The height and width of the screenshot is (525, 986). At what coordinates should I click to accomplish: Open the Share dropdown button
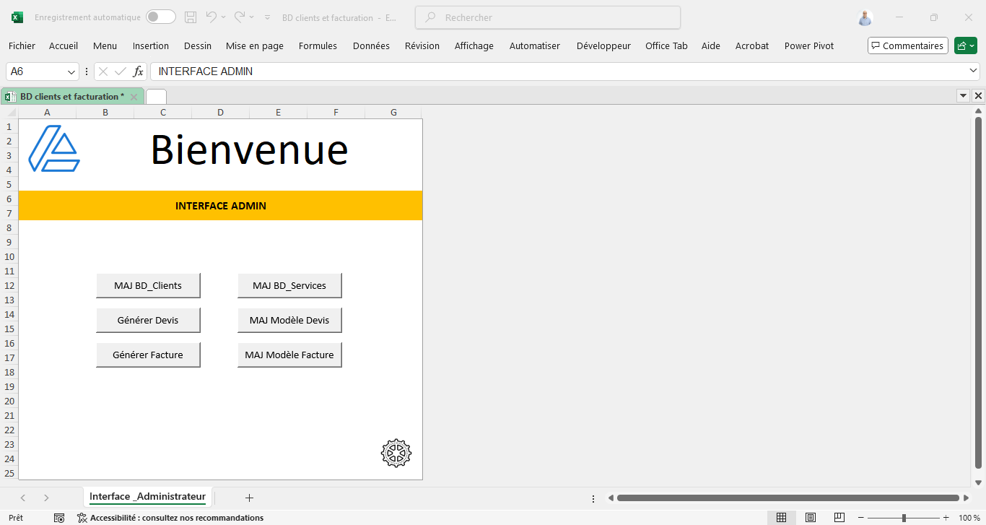(966, 45)
